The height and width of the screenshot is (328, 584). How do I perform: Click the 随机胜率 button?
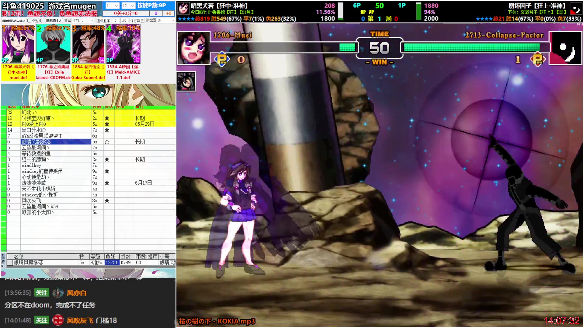pyautogui.click(x=103, y=21)
